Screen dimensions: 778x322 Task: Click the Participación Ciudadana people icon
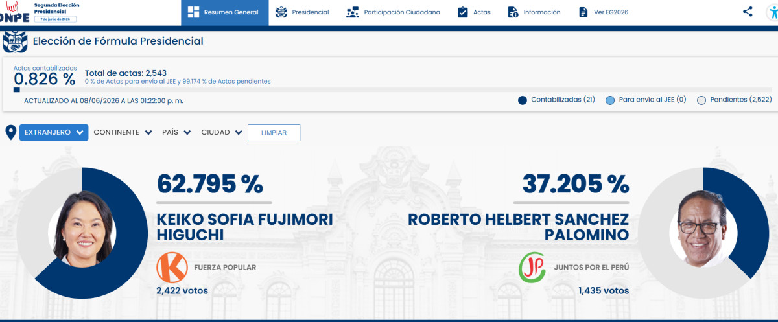tap(353, 12)
